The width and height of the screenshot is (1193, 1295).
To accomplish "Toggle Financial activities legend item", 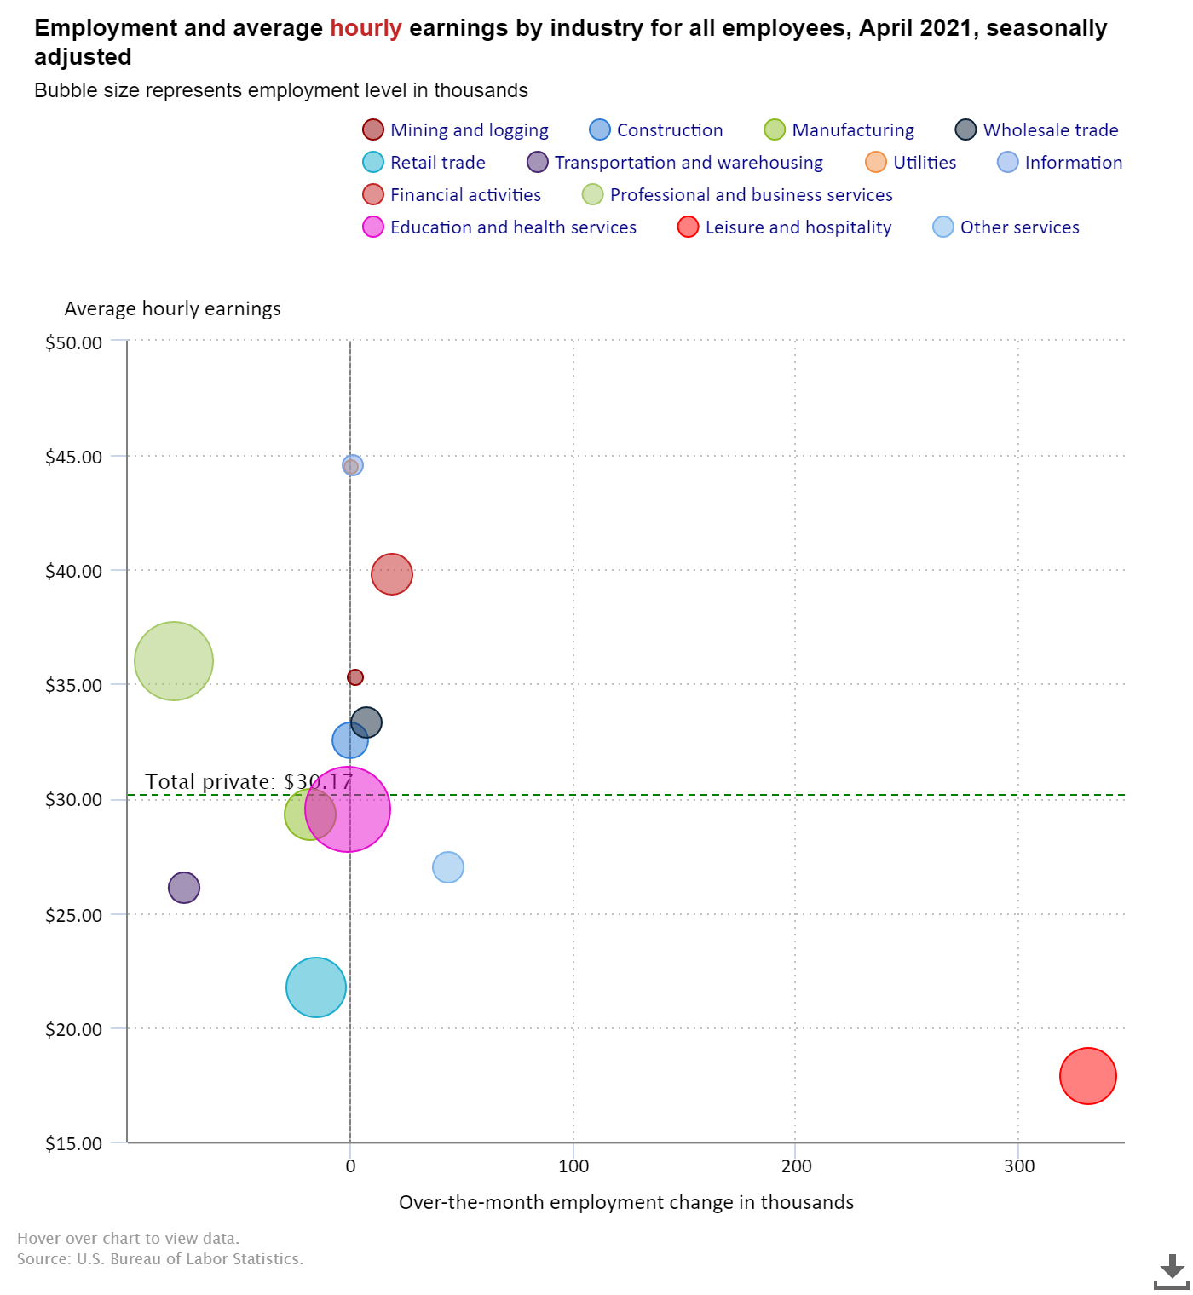I will point(452,195).
